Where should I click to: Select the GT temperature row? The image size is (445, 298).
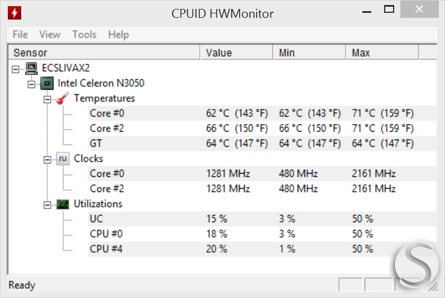[262, 143]
